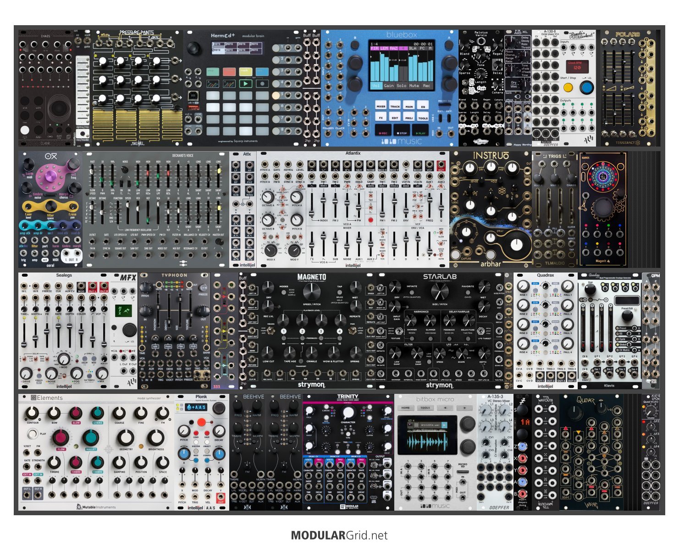The image size is (679, 545).
Task: Select the disting Z input jack
Action: click(522, 446)
